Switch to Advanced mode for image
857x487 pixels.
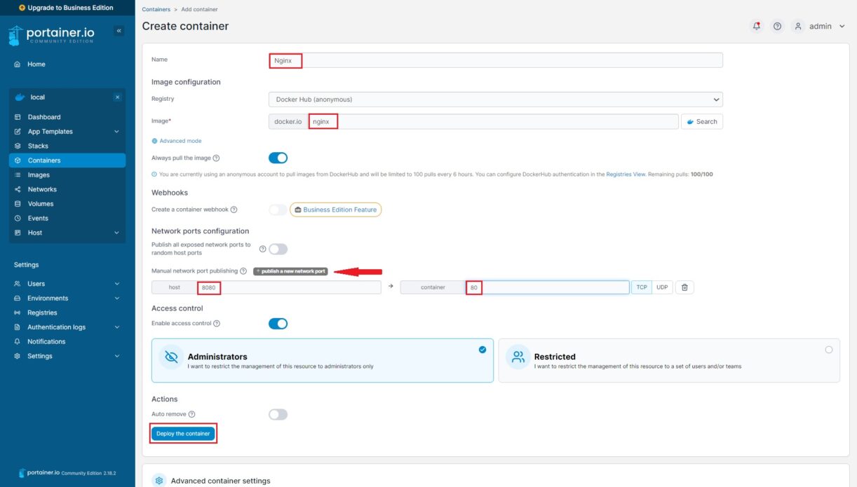click(x=177, y=141)
